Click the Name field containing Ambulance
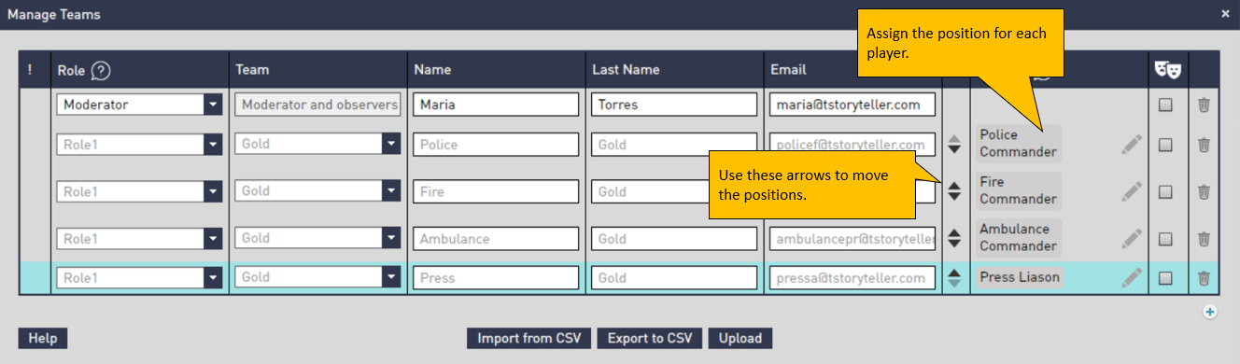1240x364 pixels. point(496,238)
